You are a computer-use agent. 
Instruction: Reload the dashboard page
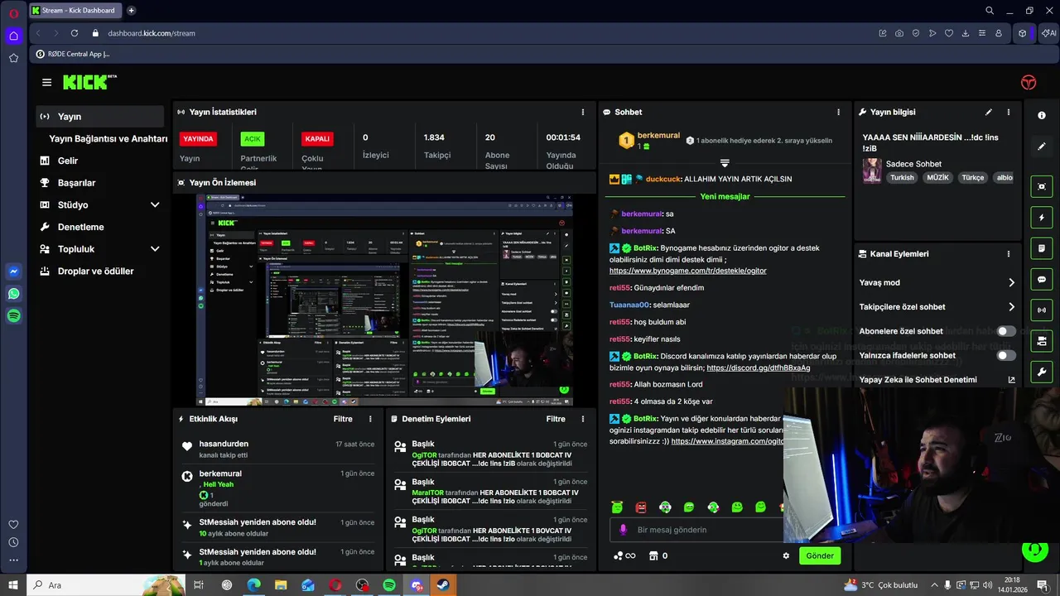(x=75, y=33)
